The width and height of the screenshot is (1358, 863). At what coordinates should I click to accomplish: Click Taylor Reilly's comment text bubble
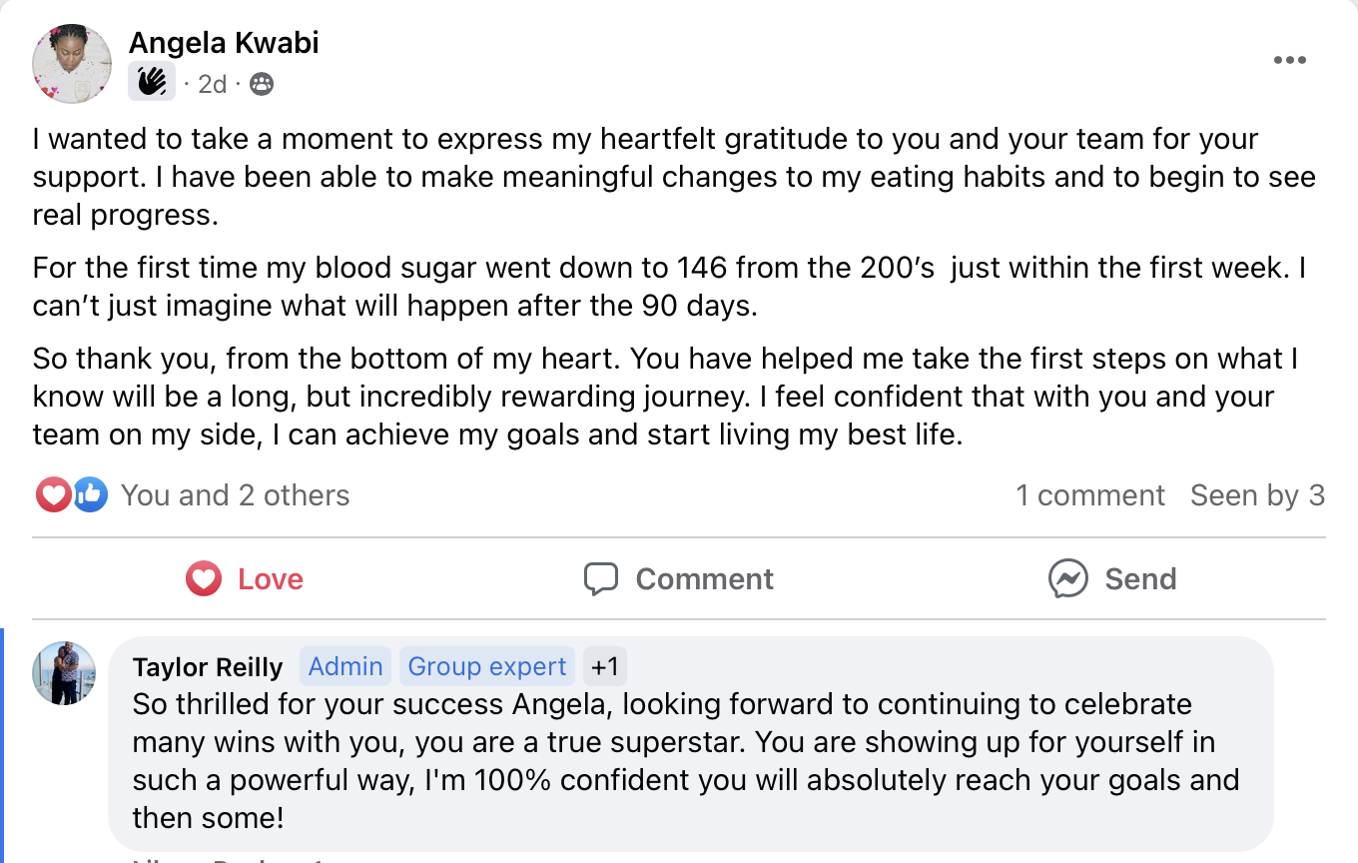tap(687, 760)
